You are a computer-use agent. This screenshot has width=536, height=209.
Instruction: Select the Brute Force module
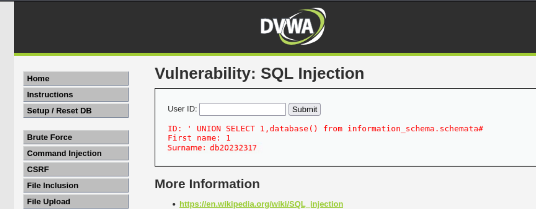click(x=76, y=137)
